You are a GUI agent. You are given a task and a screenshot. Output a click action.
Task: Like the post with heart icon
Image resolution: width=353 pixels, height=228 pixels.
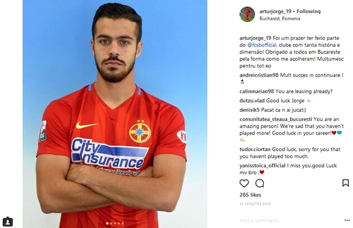244,183
